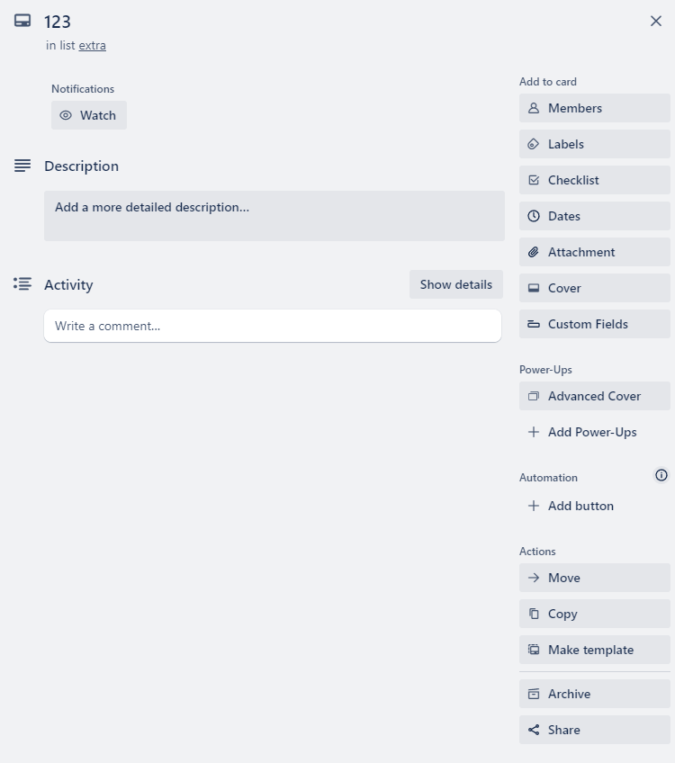Viewport: 675px width, 763px height.
Task: Click the Add button automation option
Action: point(580,506)
